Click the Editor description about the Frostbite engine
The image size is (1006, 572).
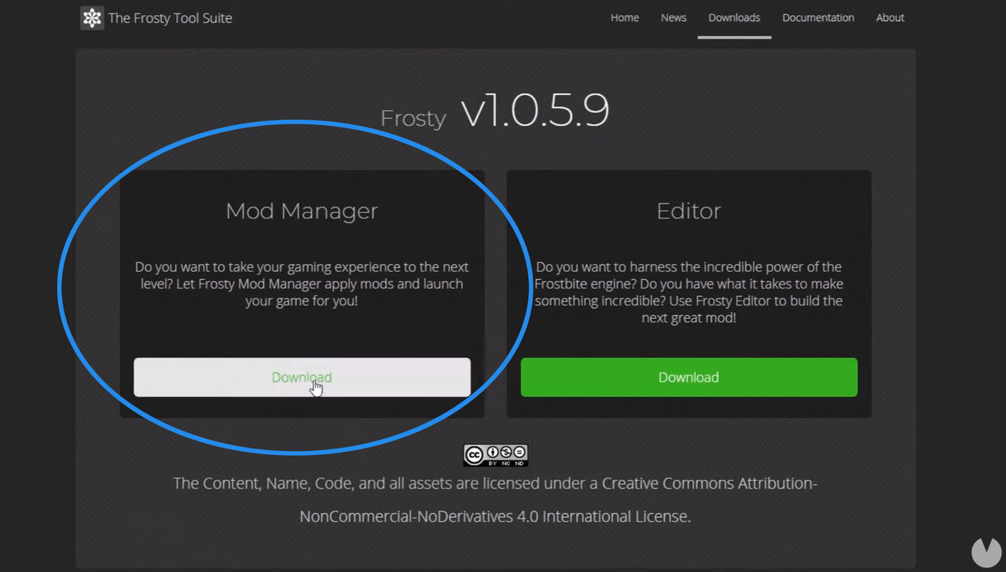coord(688,292)
